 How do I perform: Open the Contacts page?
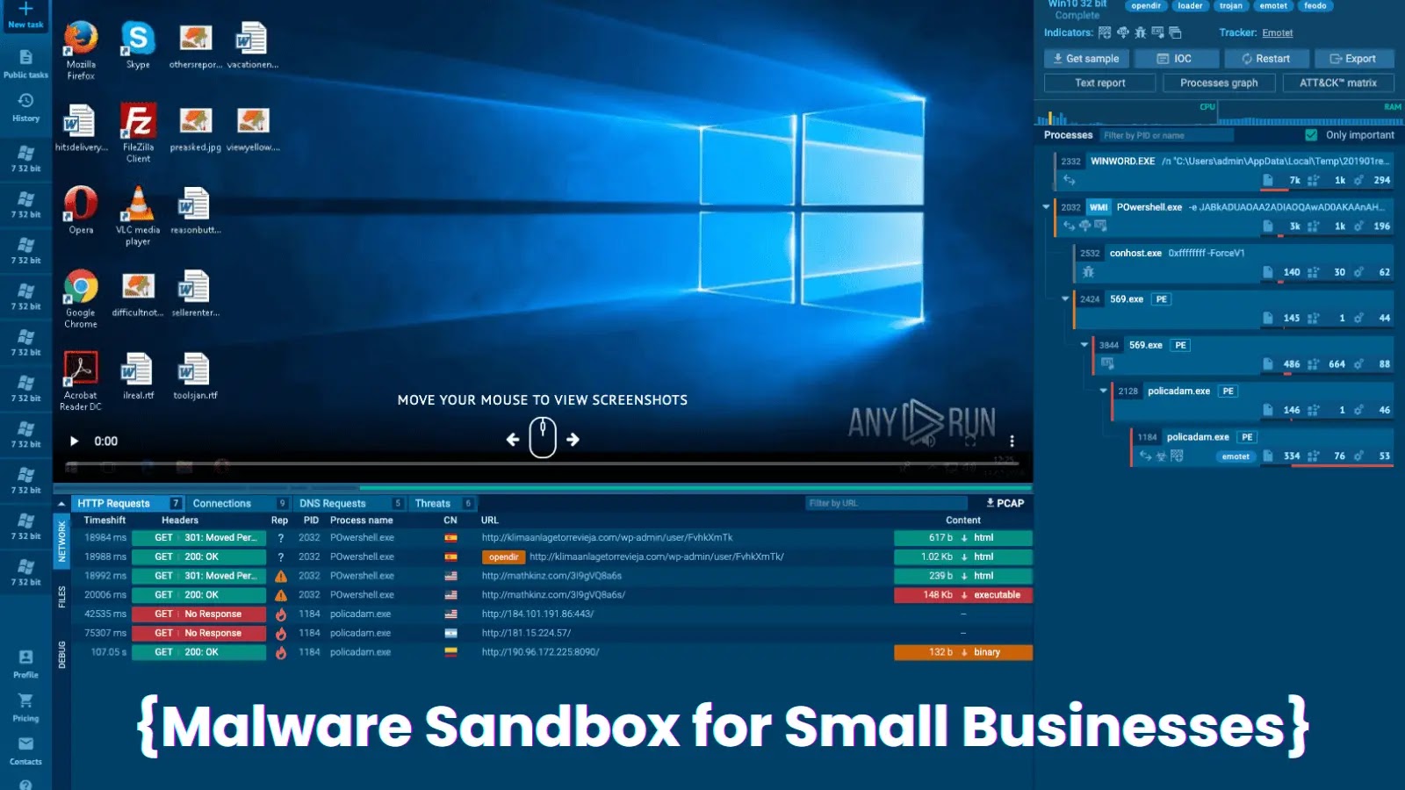25,752
